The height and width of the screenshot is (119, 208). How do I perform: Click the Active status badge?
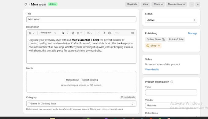pos(53,4)
